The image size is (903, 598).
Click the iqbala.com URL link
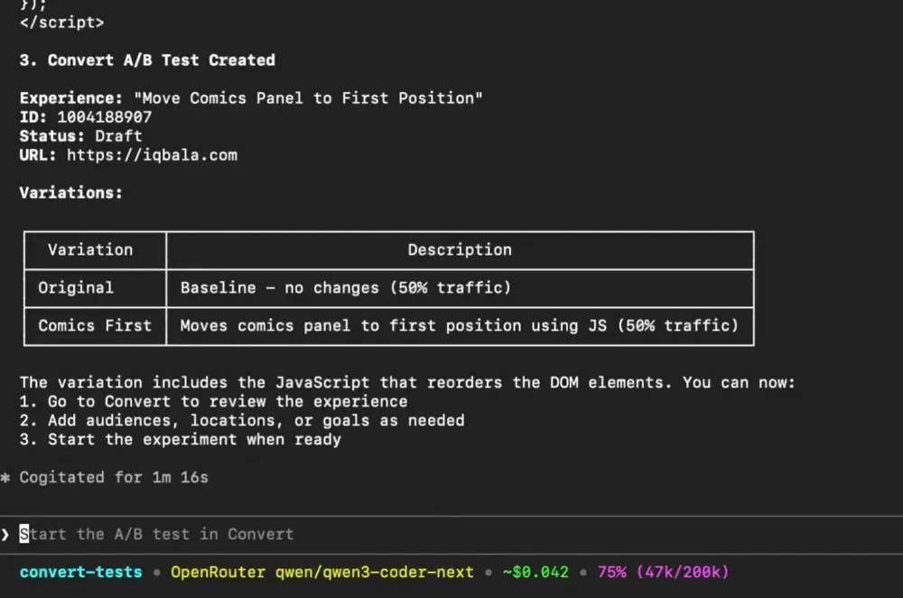152,154
